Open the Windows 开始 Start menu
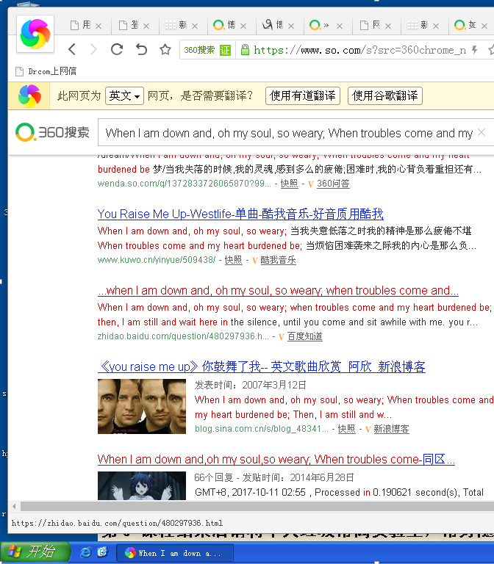Screen dimensions: 494x564 [35, 552]
